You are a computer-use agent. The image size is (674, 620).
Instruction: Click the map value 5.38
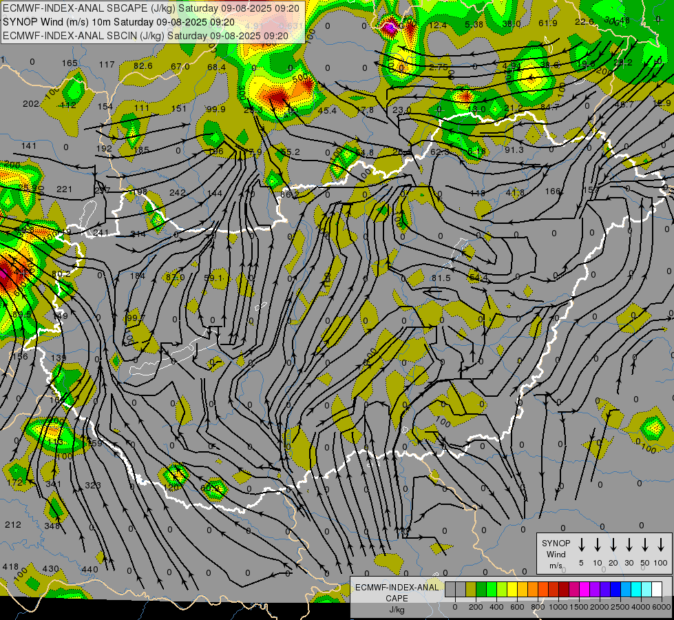474,25
